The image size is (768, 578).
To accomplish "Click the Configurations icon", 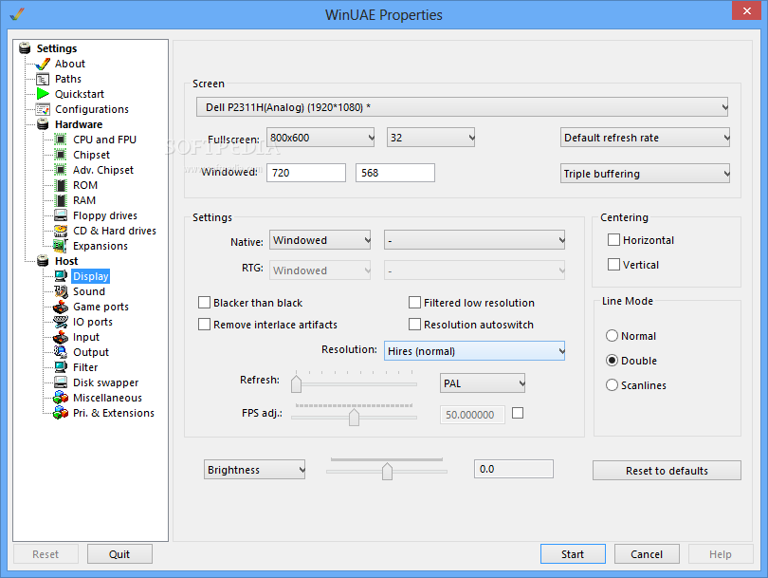I will pyautogui.click(x=43, y=109).
